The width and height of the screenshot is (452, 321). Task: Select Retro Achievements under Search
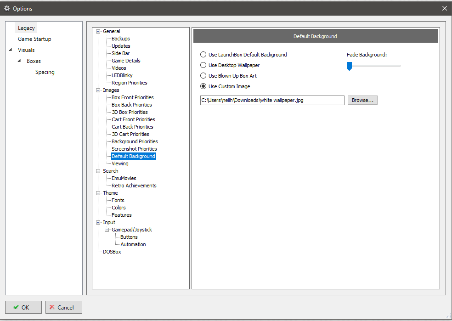(x=134, y=186)
